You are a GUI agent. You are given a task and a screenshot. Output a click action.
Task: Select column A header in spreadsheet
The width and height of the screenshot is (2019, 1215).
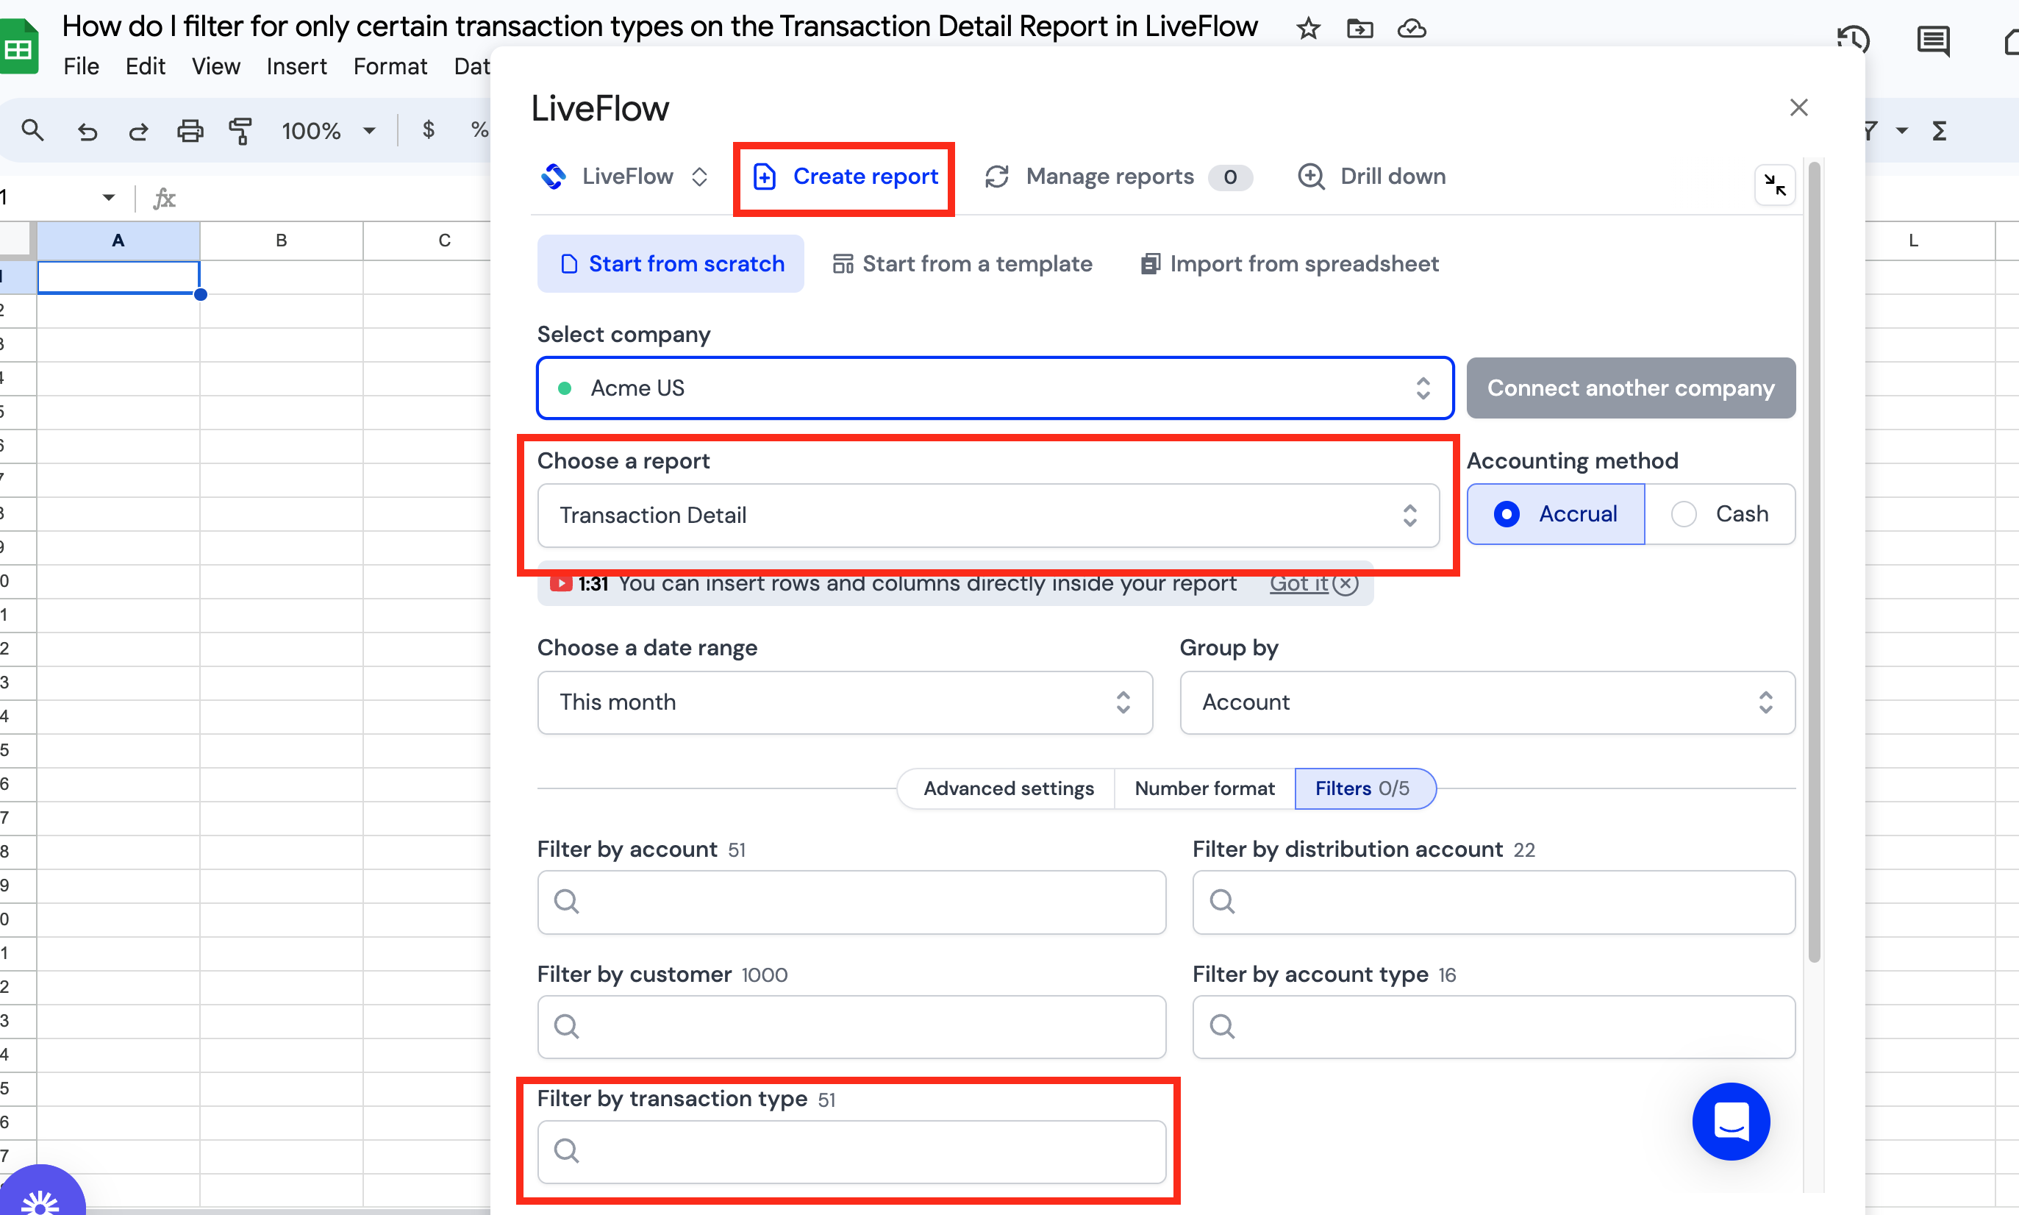tap(118, 240)
